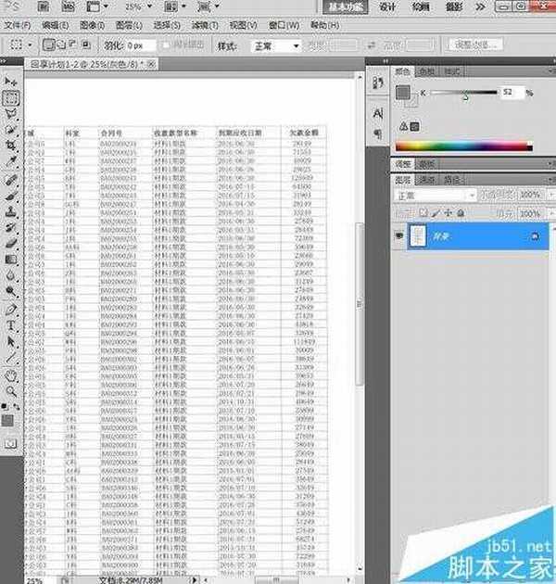Click the K grayscale slider in Color panel

(x=463, y=94)
